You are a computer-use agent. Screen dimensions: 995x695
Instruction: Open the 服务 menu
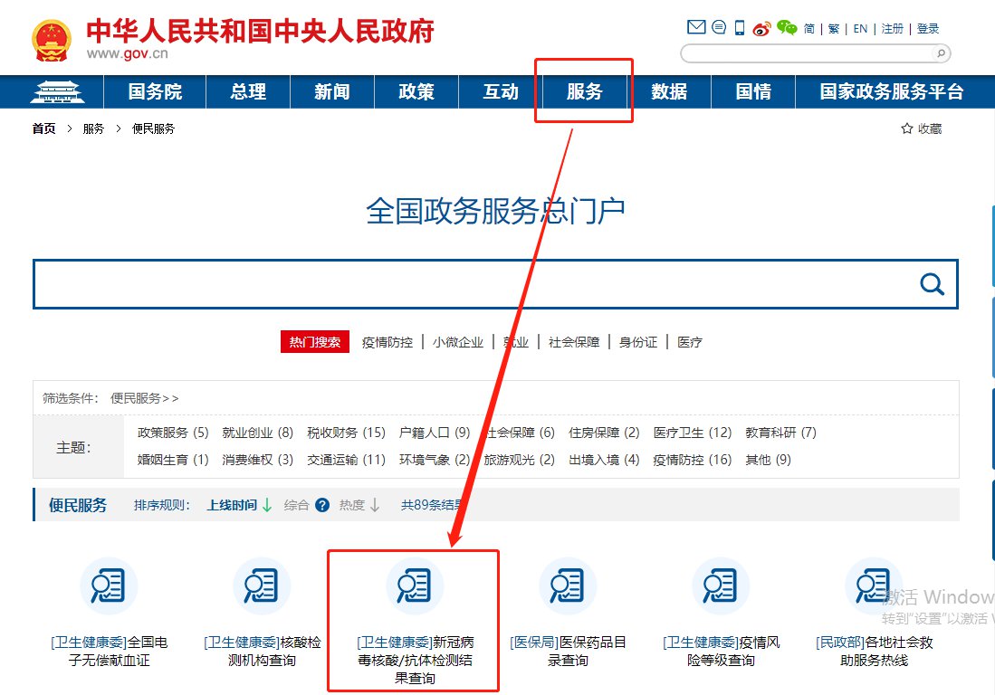point(585,92)
